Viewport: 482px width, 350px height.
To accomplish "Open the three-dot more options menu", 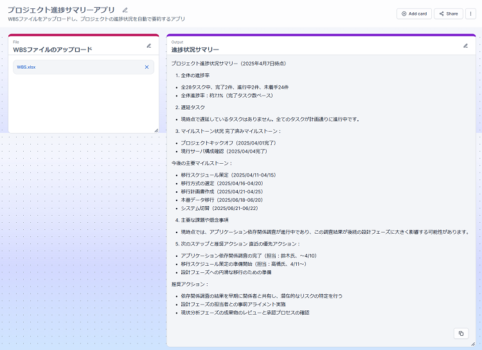I will (470, 14).
